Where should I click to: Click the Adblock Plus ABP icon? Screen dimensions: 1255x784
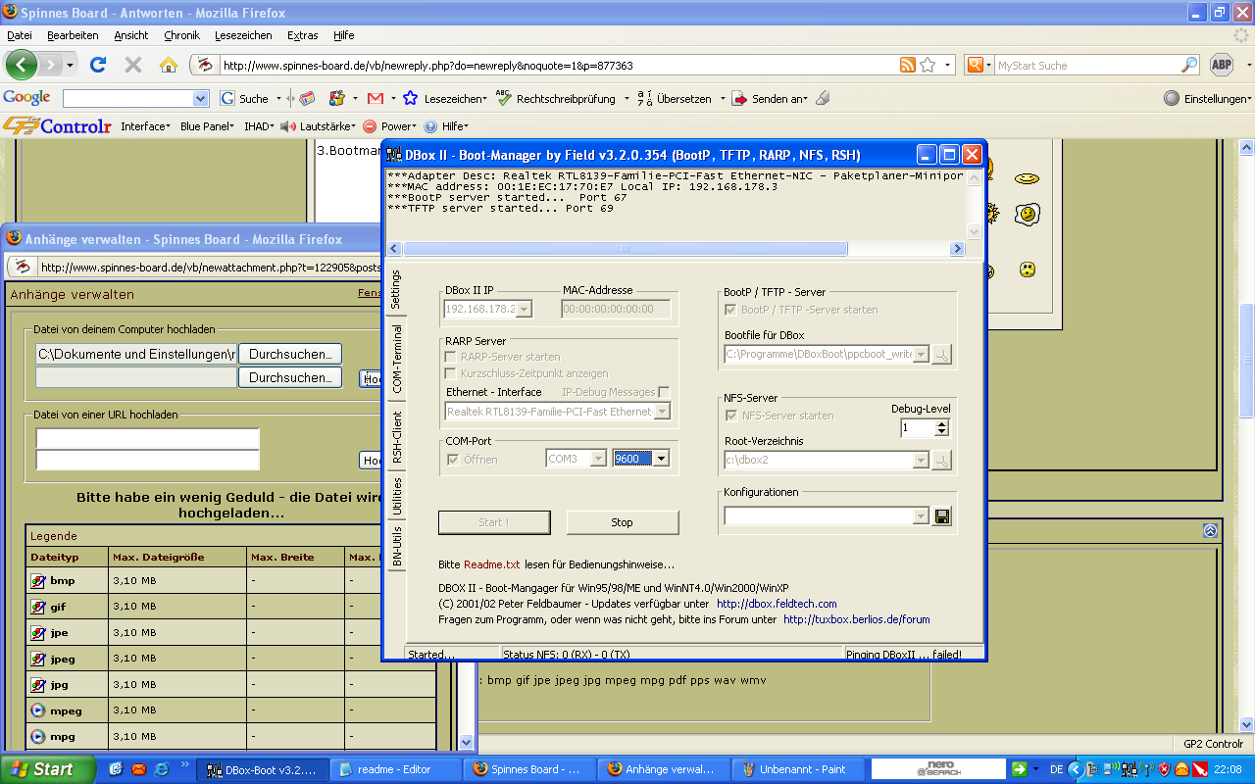pyautogui.click(x=1221, y=65)
